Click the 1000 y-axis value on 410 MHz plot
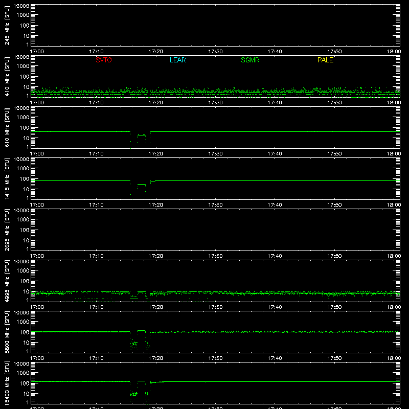409x409 pixels. tap(23, 66)
